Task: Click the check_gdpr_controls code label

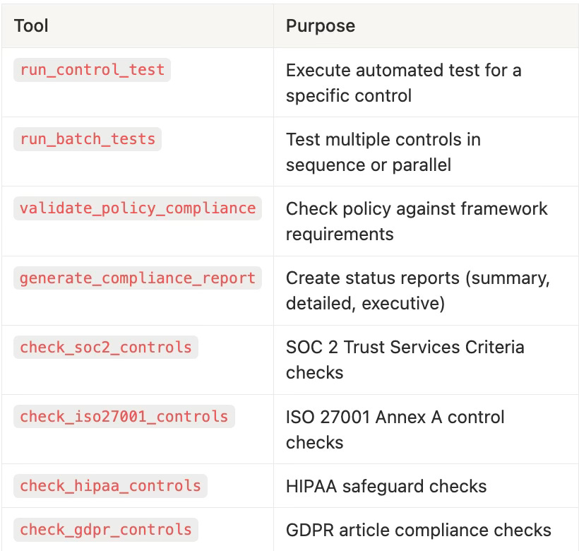Action: click(106, 529)
